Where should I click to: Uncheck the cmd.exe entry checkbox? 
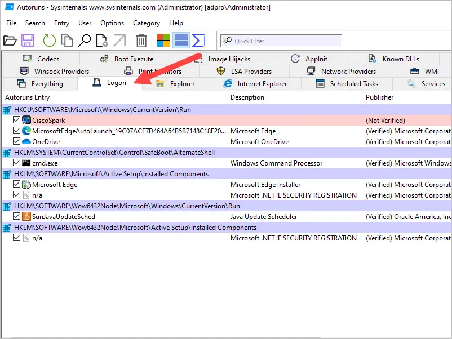[17, 162]
